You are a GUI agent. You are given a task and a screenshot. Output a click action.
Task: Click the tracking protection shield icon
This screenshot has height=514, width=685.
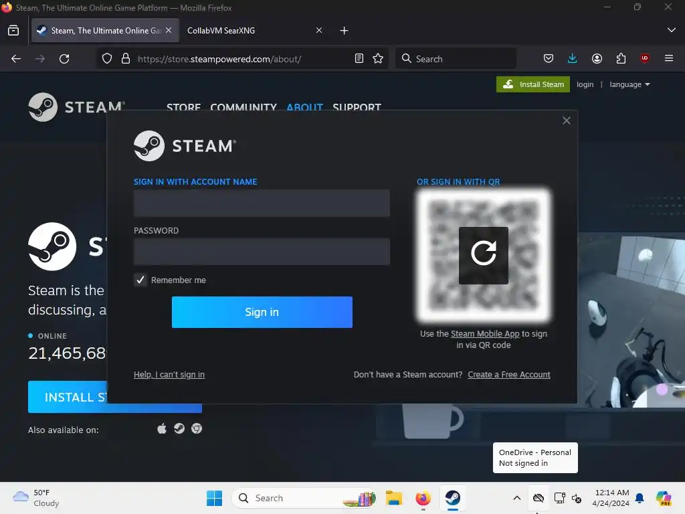coord(107,59)
